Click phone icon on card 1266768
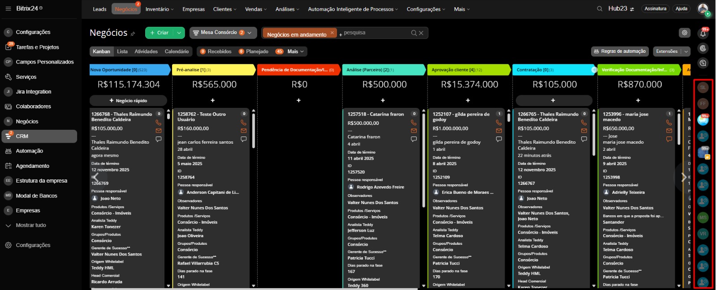Screen dimensions: 717x290 pyautogui.click(x=158, y=122)
